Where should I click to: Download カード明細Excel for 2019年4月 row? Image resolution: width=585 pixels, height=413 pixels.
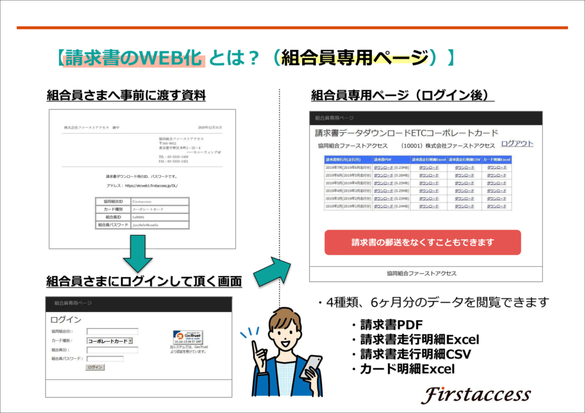tap(496, 191)
